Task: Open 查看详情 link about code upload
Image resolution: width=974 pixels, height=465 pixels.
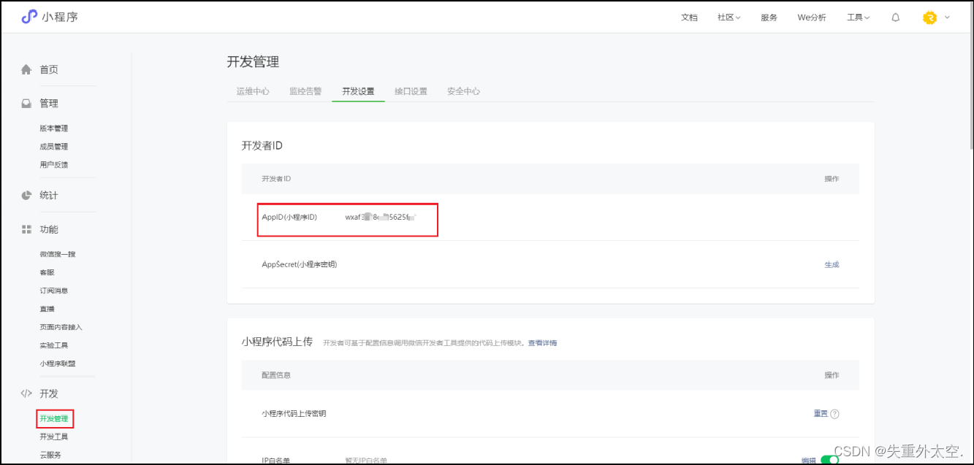Action: (x=542, y=343)
